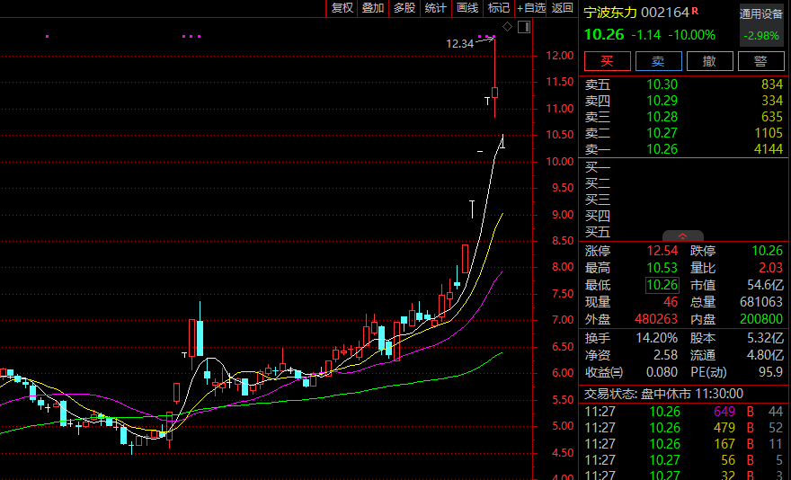Click the 警 alert button
This screenshot has width=791, height=480.
pos(760,61)
